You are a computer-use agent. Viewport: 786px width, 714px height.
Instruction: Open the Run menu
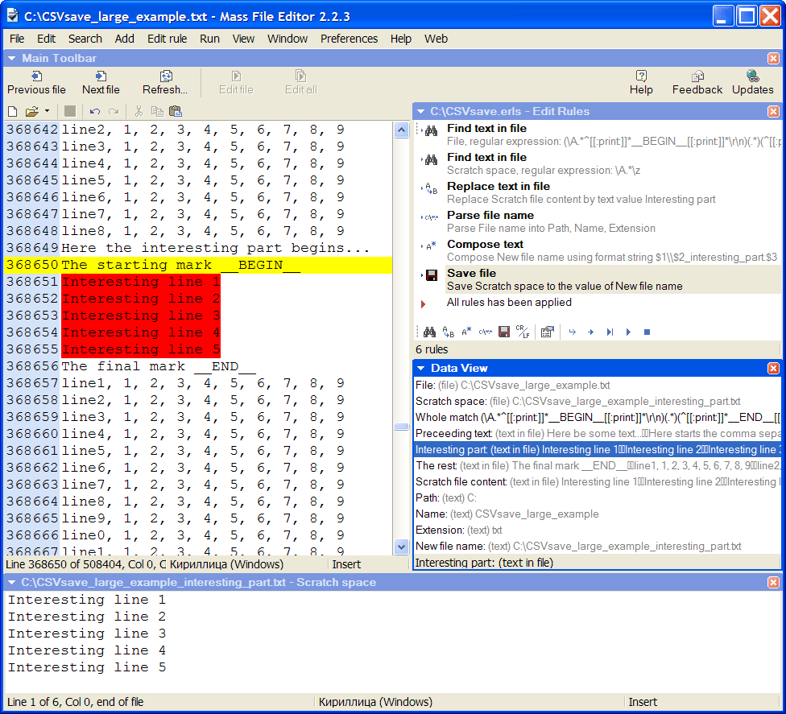click(x=209, y=39)
